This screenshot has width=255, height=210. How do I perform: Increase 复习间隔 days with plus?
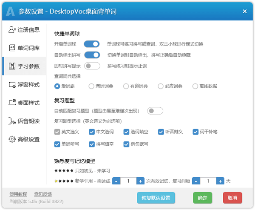pyautogui.click(x=220, y=181)
